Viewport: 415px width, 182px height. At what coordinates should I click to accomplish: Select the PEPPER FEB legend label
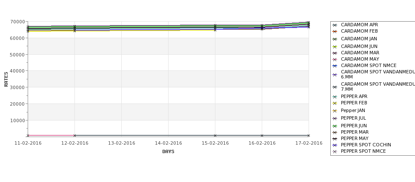pos(354,103)
